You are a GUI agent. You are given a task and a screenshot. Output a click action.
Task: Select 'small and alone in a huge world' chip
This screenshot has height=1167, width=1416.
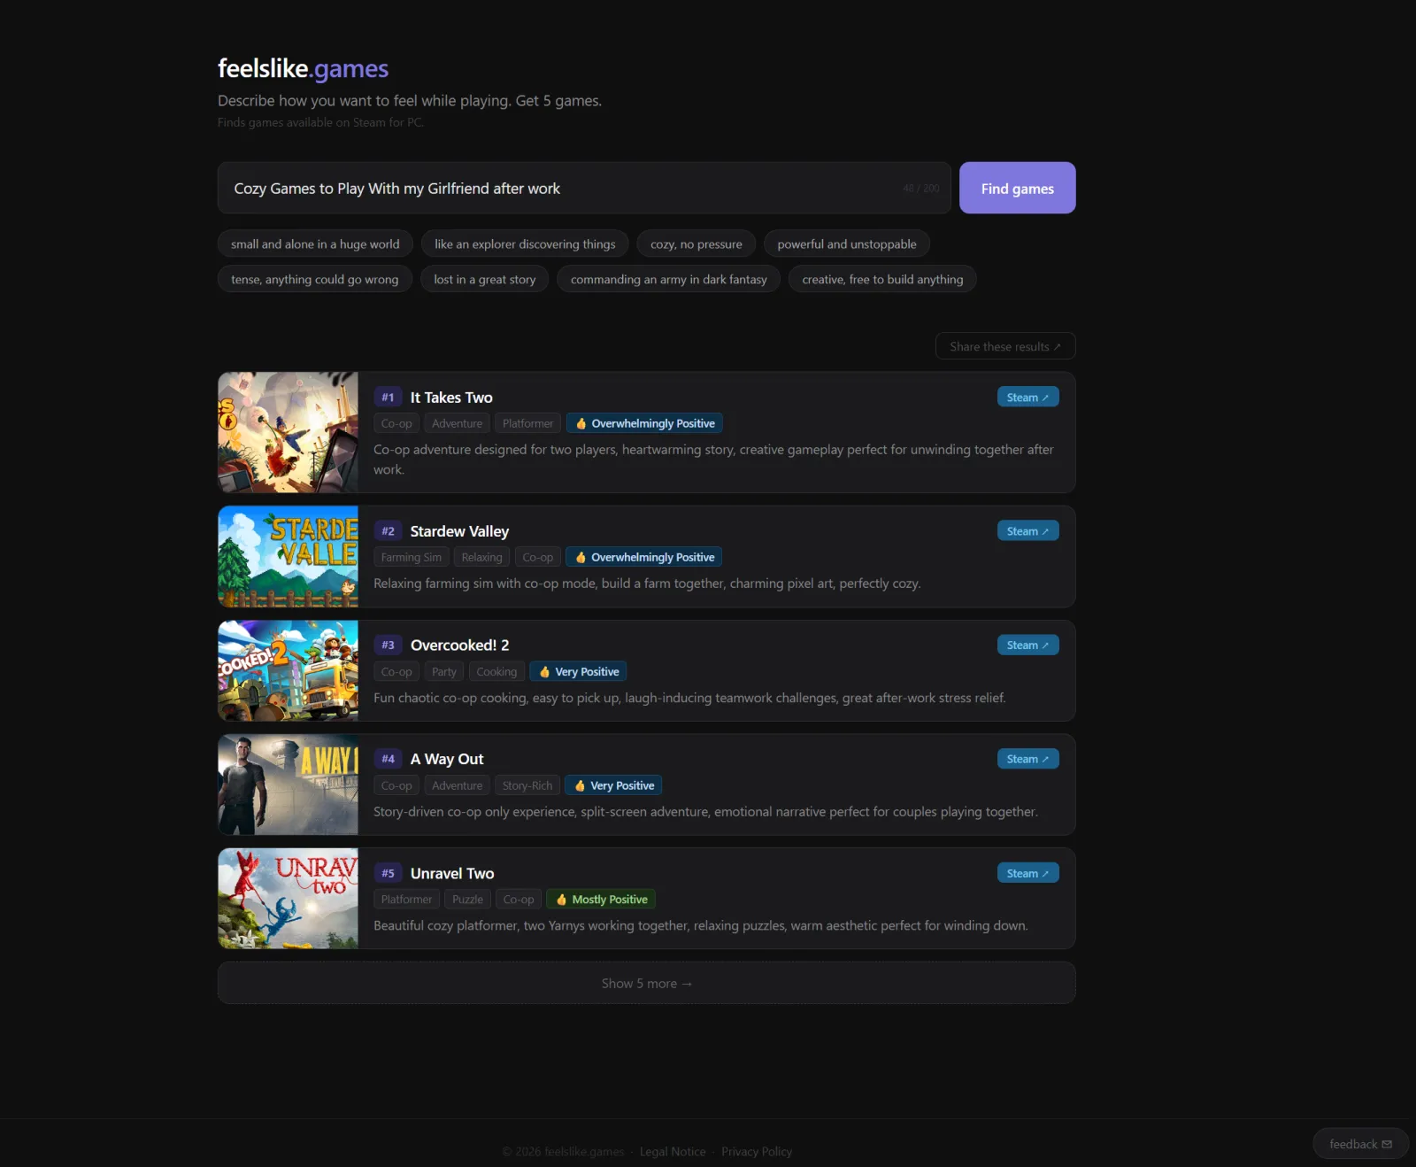pos(315,243)
